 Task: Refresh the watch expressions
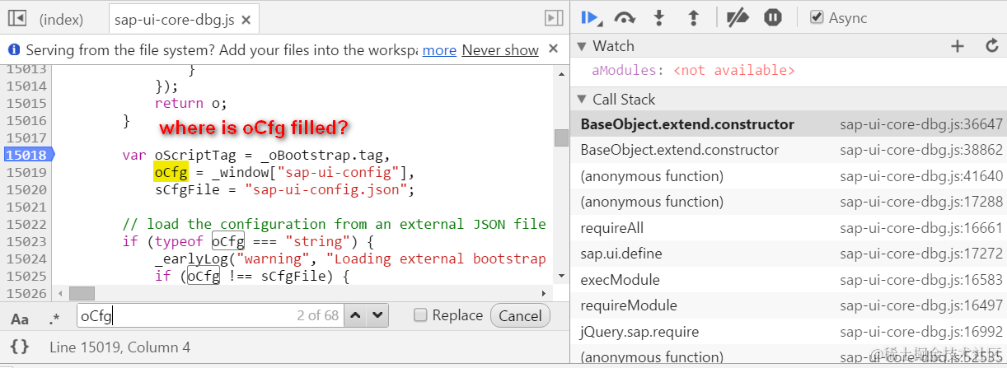pyautogui.click(x=992, y=46)
